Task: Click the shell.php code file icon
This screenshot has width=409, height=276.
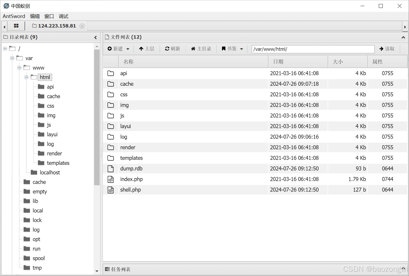Action: tap(111, 190)
